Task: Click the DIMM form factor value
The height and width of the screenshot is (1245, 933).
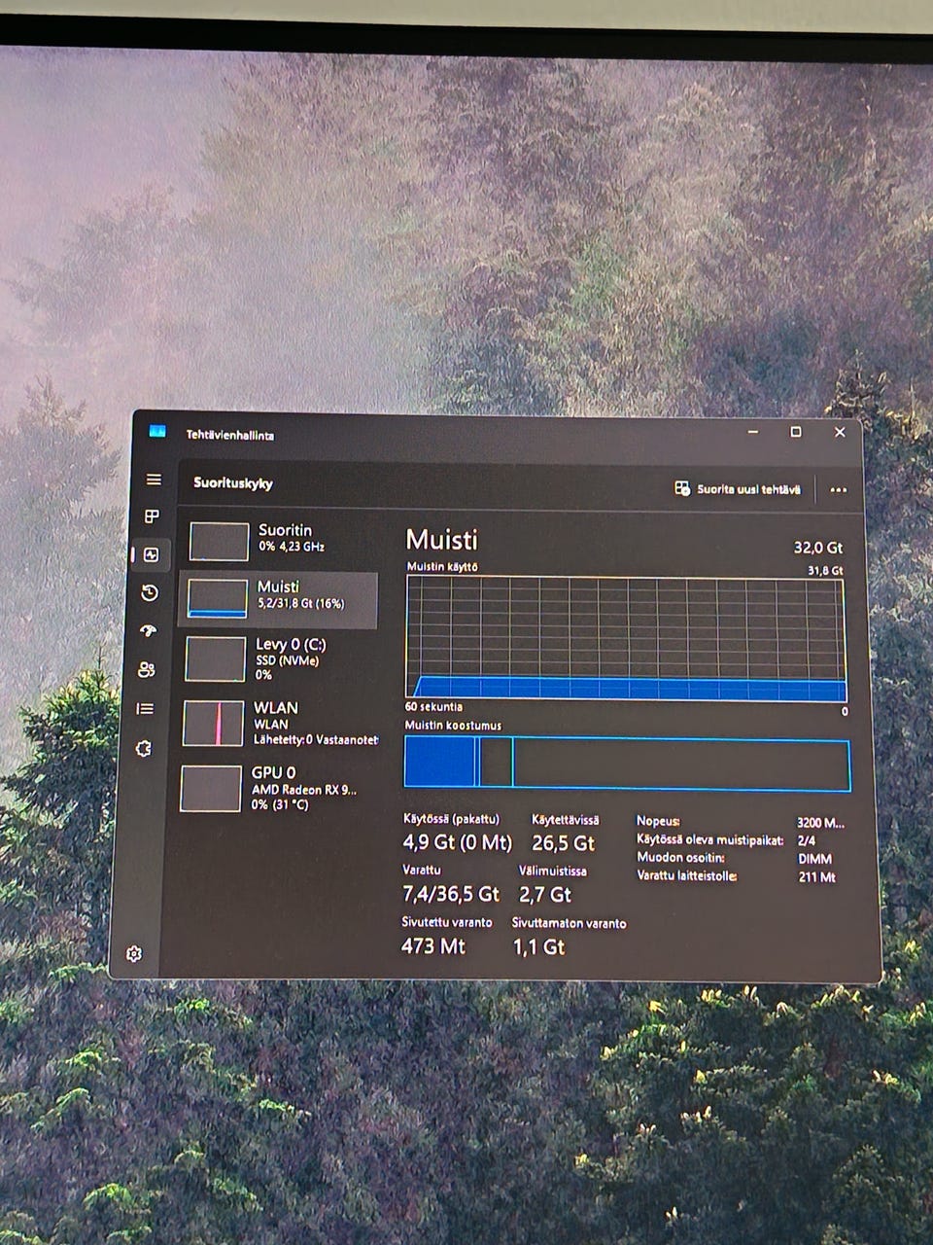Action: (814, 859)
